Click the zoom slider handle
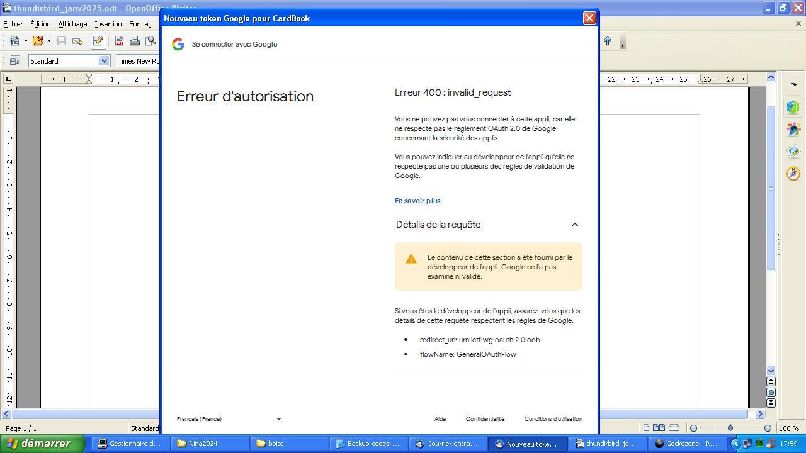The height and width of the screenshot is (453, 806). click(730, 428)
